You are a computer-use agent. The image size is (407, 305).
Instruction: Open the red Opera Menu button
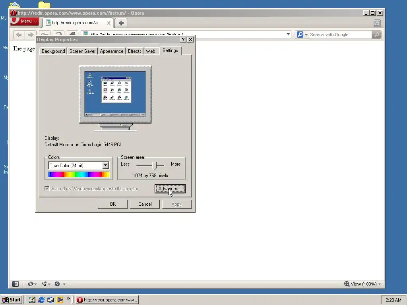coord(25,21)
